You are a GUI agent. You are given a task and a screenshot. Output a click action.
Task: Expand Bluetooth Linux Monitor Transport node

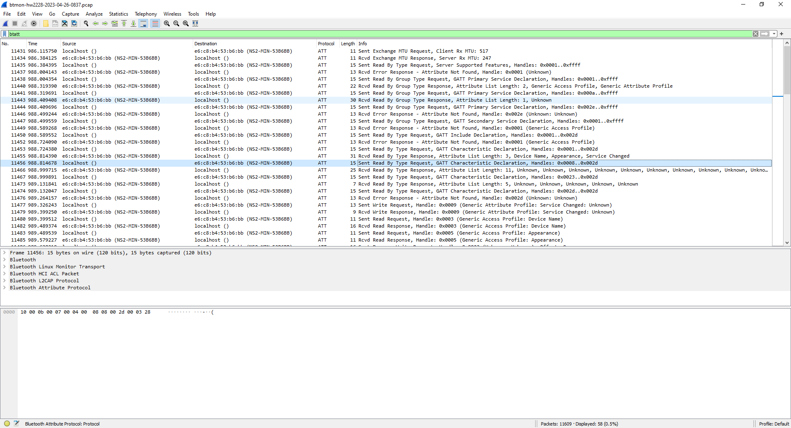pyautogui.click(x=5, y=267)
